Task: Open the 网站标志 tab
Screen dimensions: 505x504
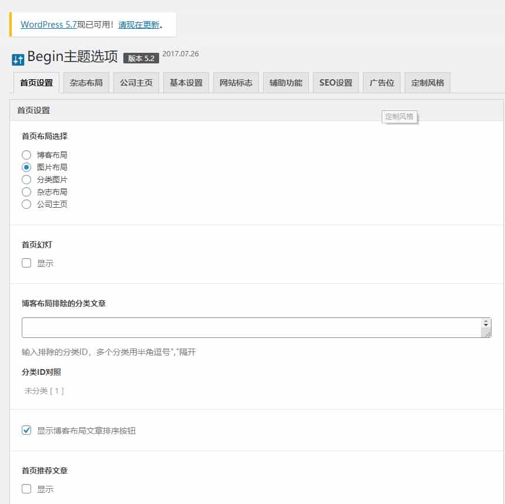Action: (235, 82)
